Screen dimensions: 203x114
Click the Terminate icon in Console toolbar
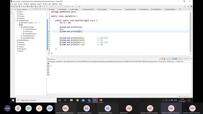pyautogui.click(x=160, y=59)
